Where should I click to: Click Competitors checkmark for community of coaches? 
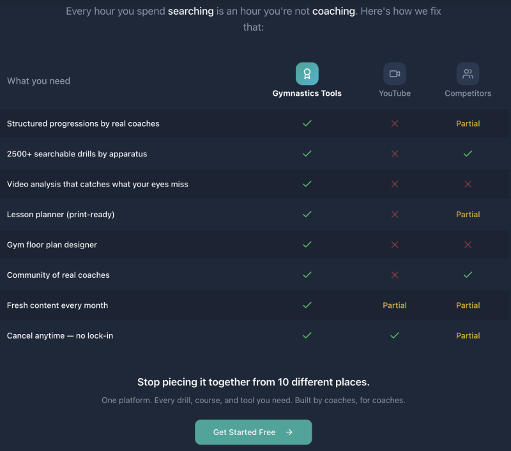[468, 275]
